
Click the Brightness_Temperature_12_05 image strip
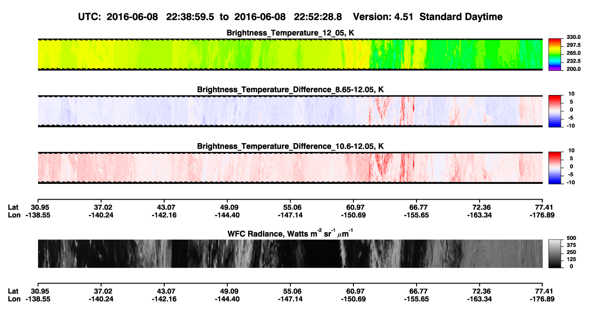click(x=290, y=54)
